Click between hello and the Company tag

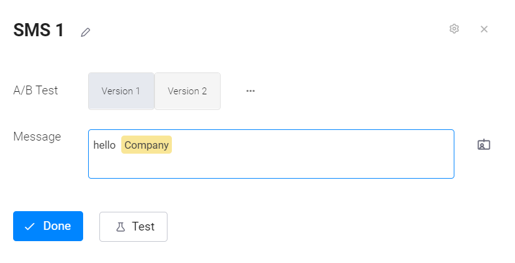click(119, 145)
